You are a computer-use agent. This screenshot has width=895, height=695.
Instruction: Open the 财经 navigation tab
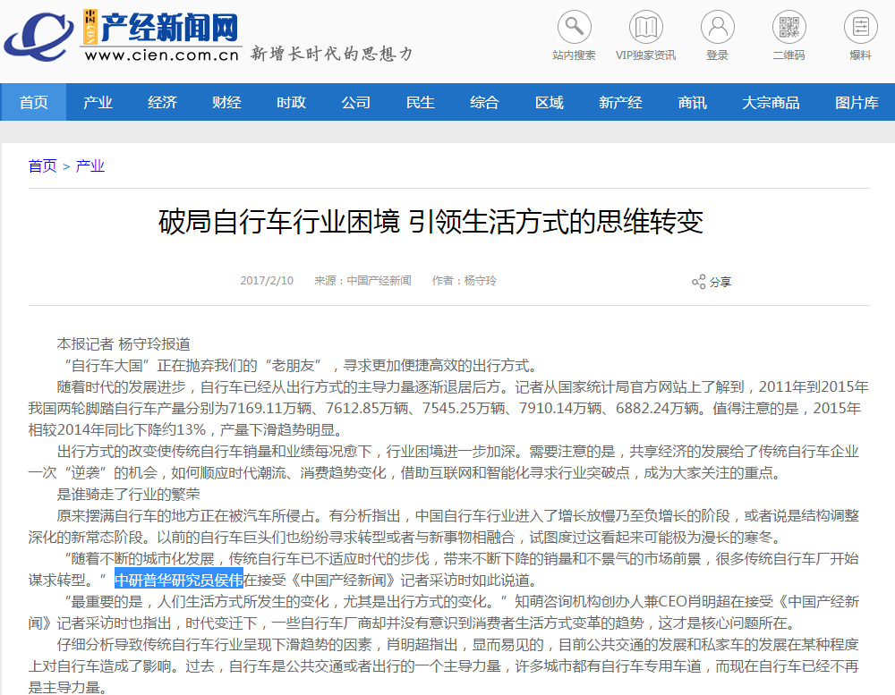(x=226, y=102)
